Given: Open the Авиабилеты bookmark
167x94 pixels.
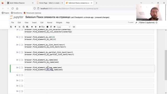Looking at the screenshot, I should [16, 13].
